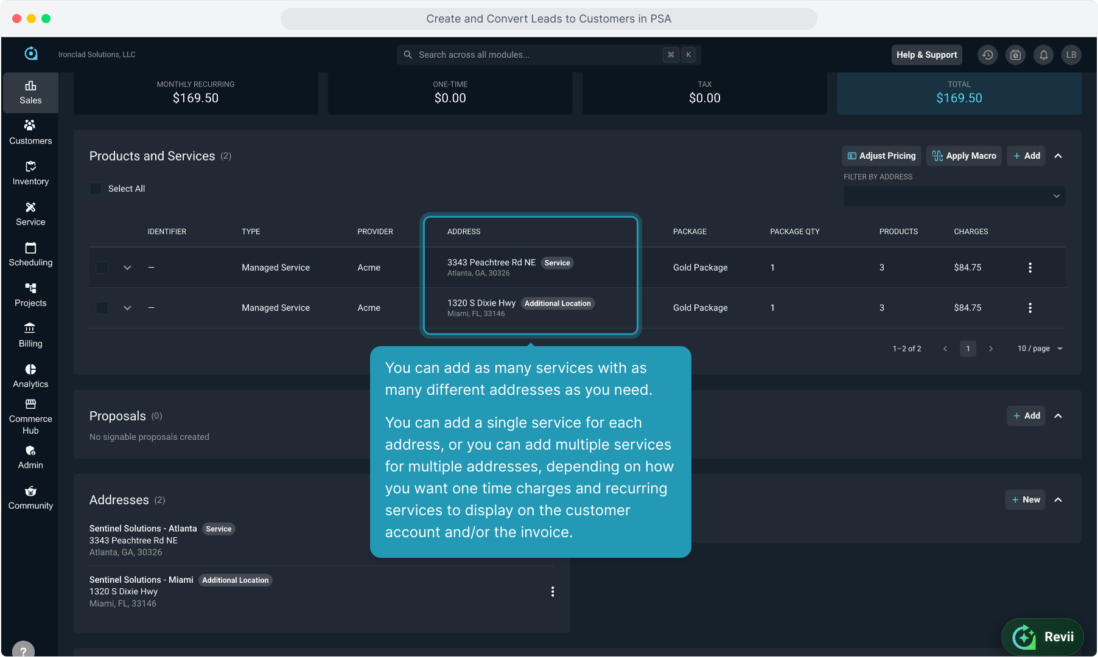Viewport: 1098px width, 657px height.
Task: Expand the 1320 S Dixie Hwy service row
Action: tap(127, 308)
